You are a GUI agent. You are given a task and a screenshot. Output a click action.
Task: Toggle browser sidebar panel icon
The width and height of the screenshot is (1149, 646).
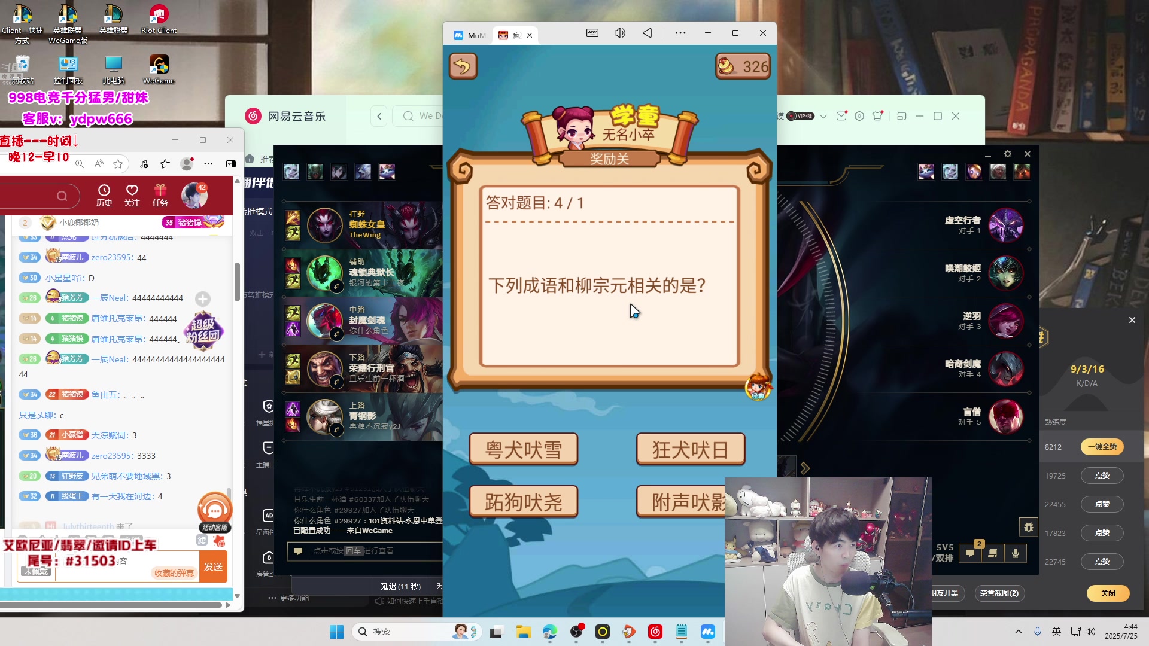230,164
